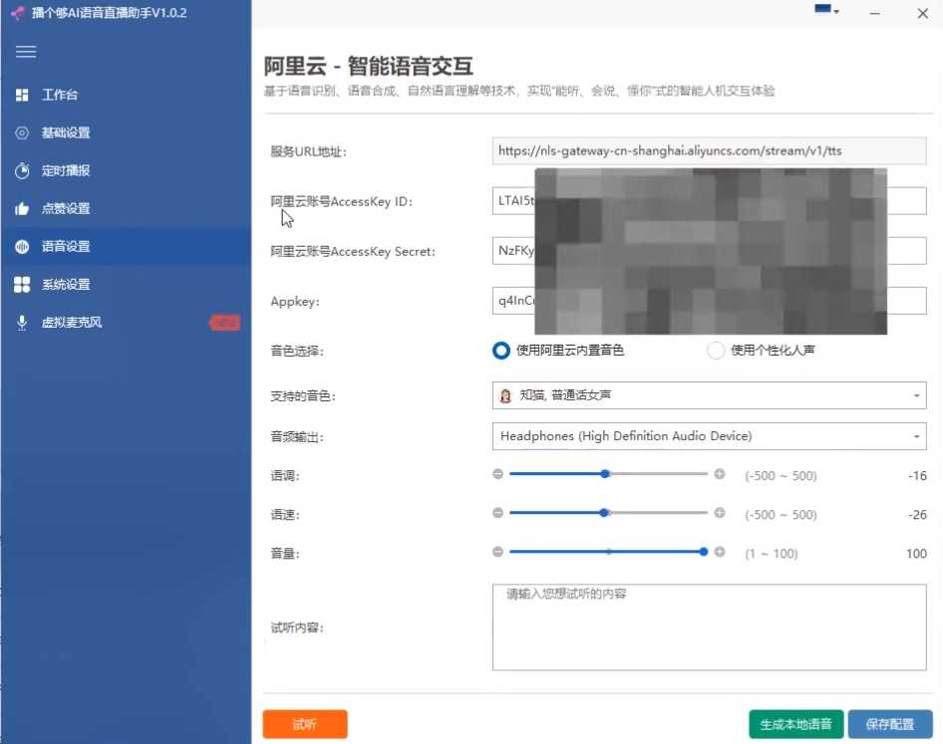This screenshot has height=744, width=943.
Task: Click the 试听内容 text area
Action: click(x=709, y=627)
